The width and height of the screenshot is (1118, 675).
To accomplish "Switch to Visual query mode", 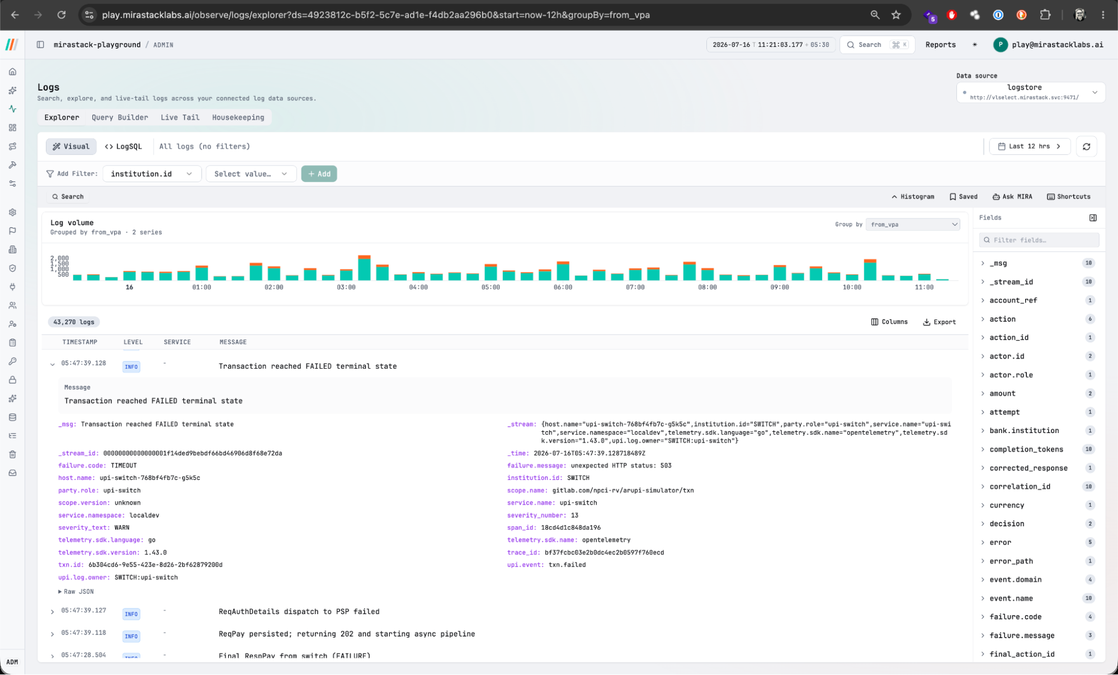I will [x=71, y=146].
